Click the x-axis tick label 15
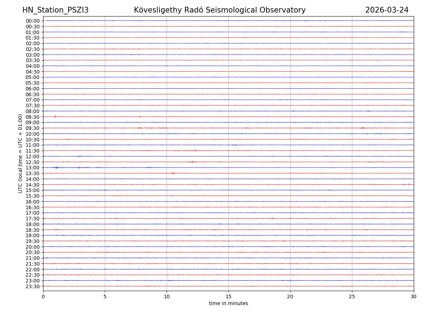 [228, 297]
